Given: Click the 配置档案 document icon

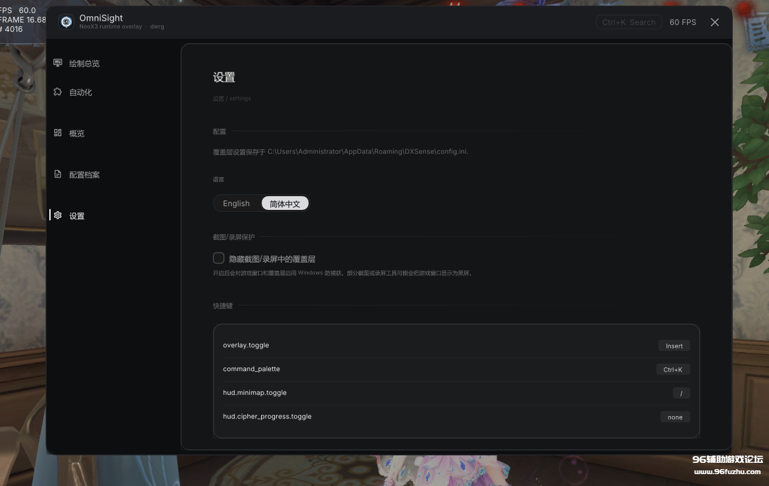Looking at the screenshot, I should (57, 174).
